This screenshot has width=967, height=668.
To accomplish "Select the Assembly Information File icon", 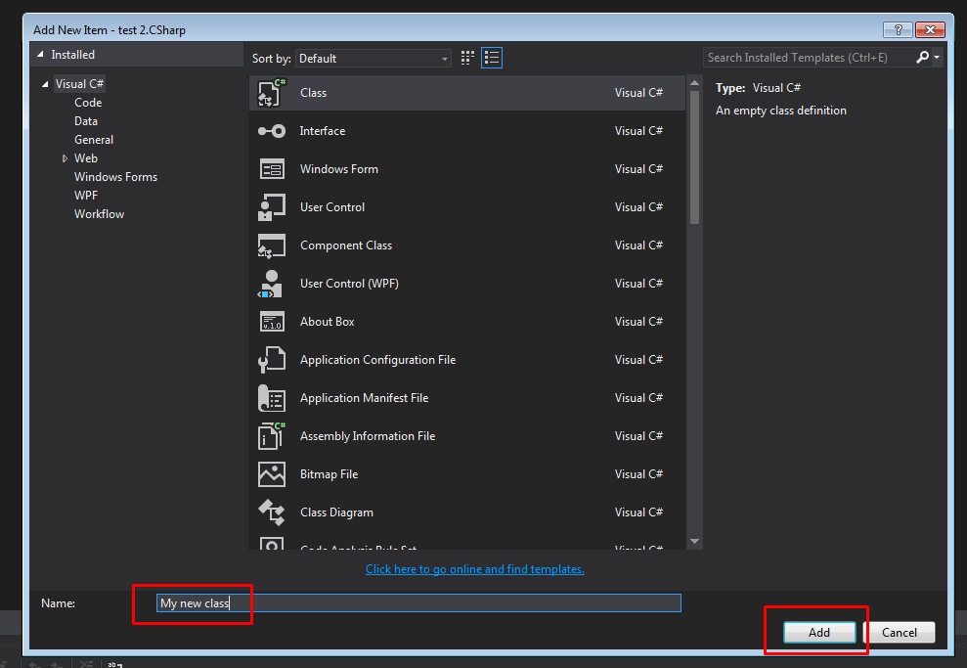I will 272,436.
